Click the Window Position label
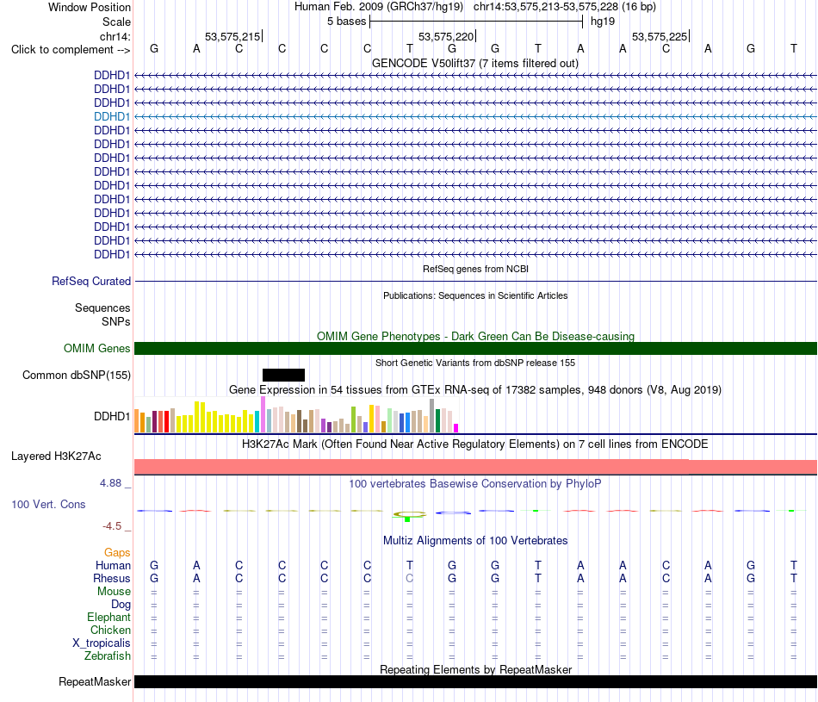The image size is (818, 702). (90, 7)
